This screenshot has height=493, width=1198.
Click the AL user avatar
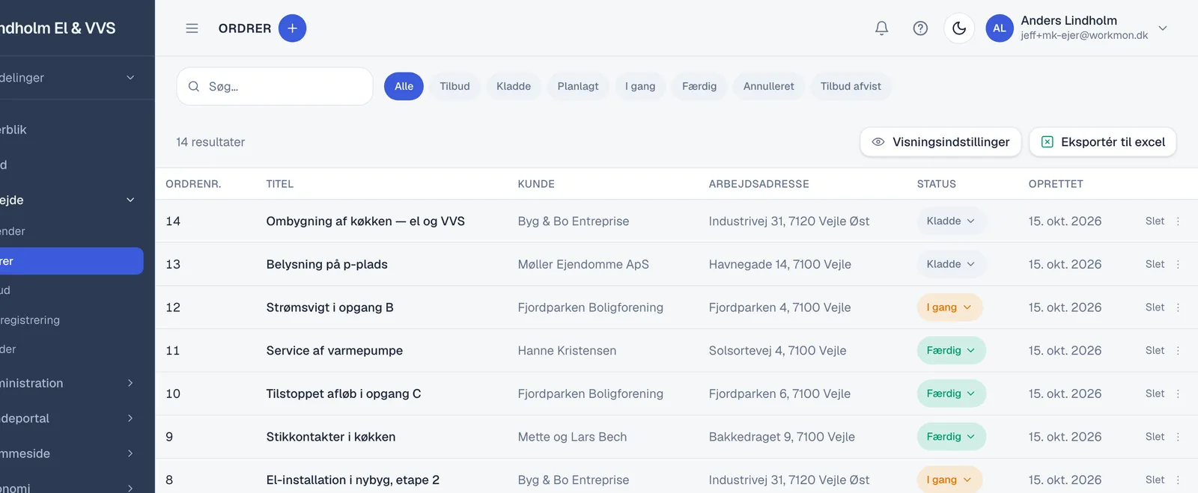[1000, 28]
